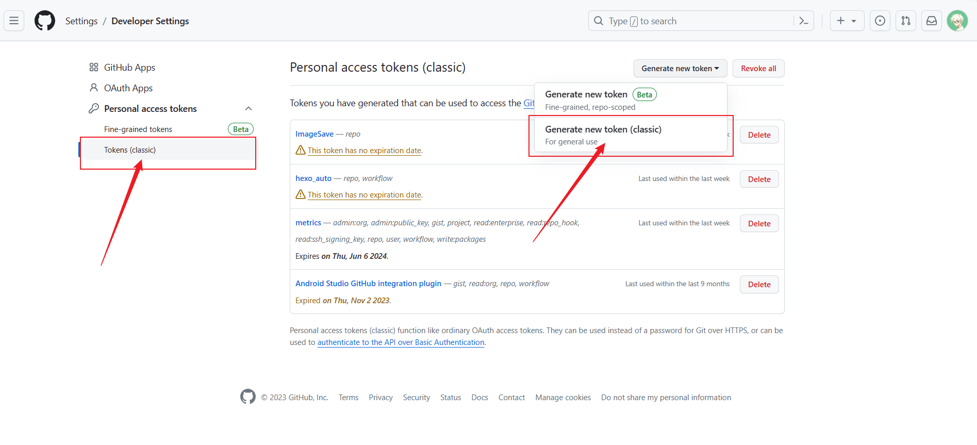Click the Personal access tokens (classic) heading

377,67
